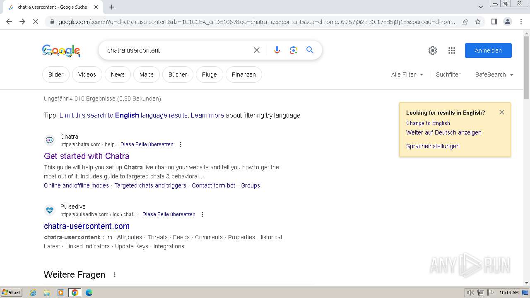Open Internet Explorer from taskbar
530x298 pixels.
[x=33, y=293]
